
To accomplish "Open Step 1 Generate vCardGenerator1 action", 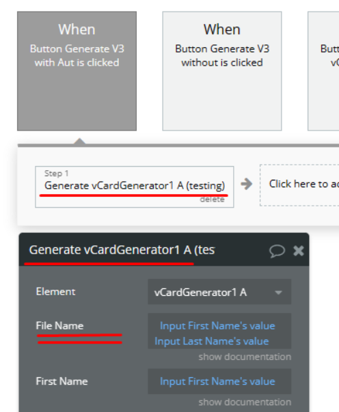I will point(135,187).
